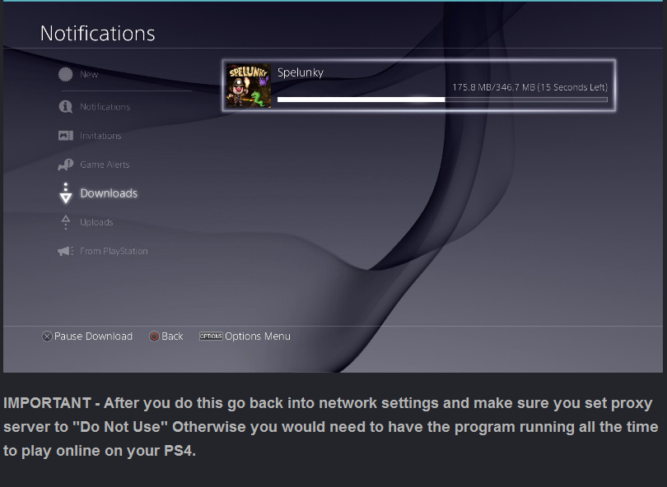
Task: Select the Invitations icon in the sidebar
Action: point(66,136)
